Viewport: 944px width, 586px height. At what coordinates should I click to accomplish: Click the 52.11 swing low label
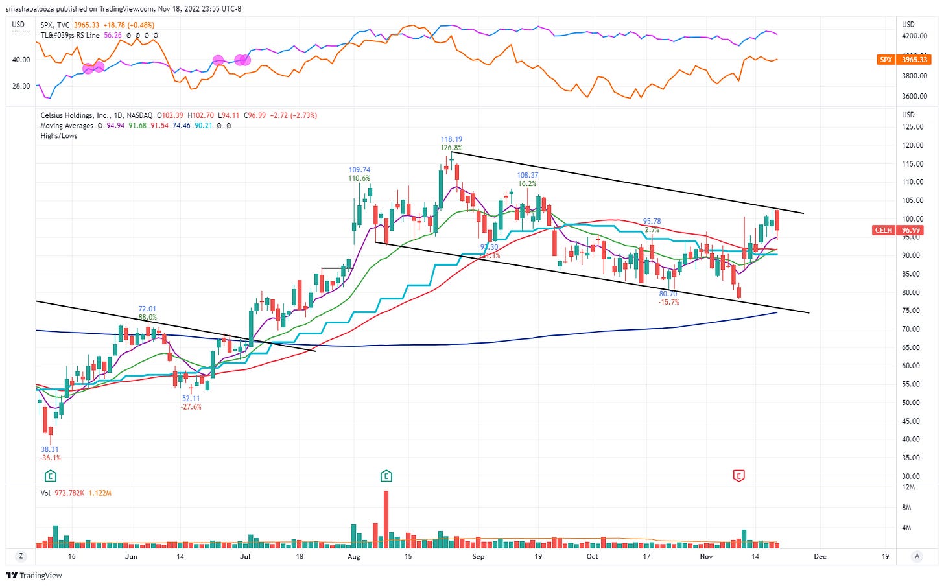(x=191, y=399)
